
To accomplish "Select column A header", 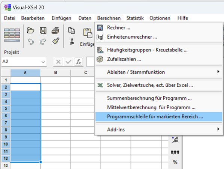I will (25, 72).
